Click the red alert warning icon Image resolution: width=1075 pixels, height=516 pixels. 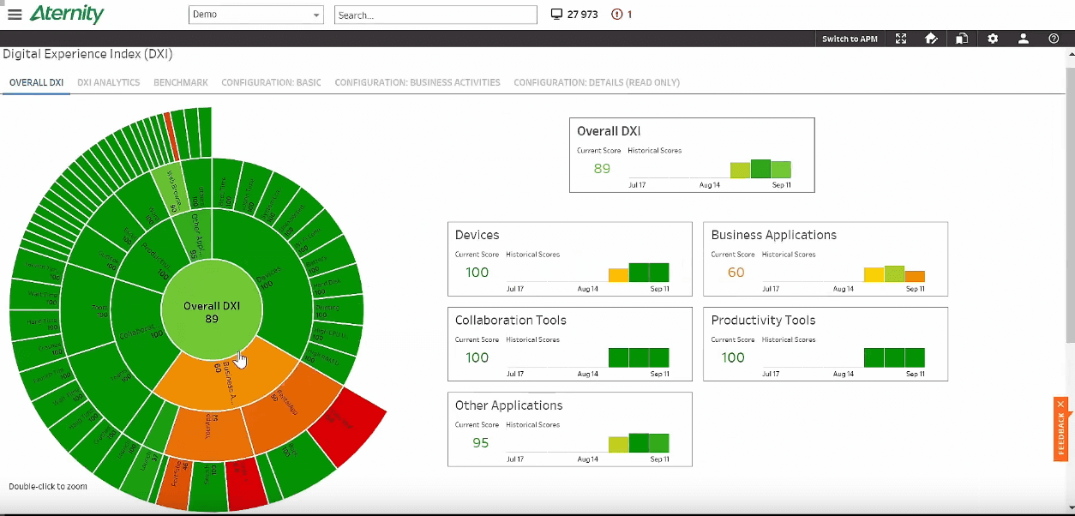pos(616,15)
